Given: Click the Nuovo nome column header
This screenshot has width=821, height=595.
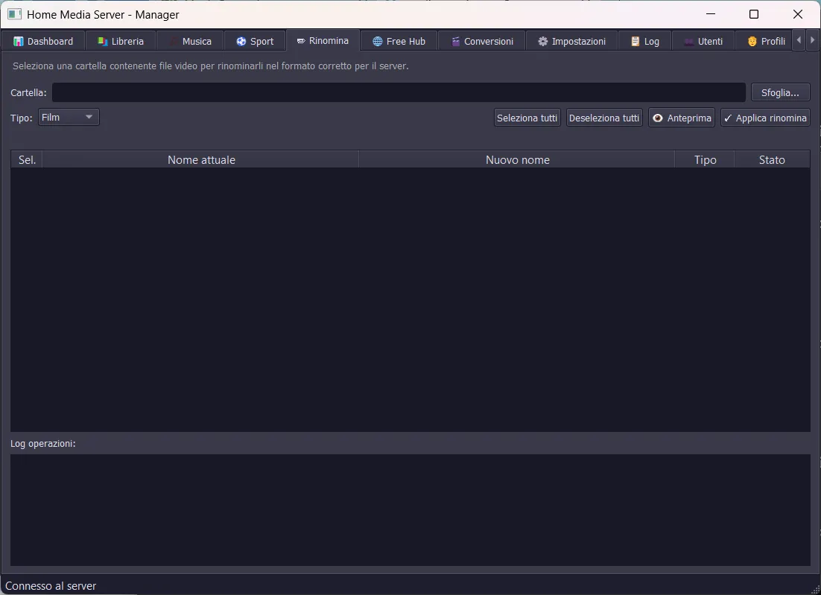Looking at the screenshot, I should [x=517, y=159].
